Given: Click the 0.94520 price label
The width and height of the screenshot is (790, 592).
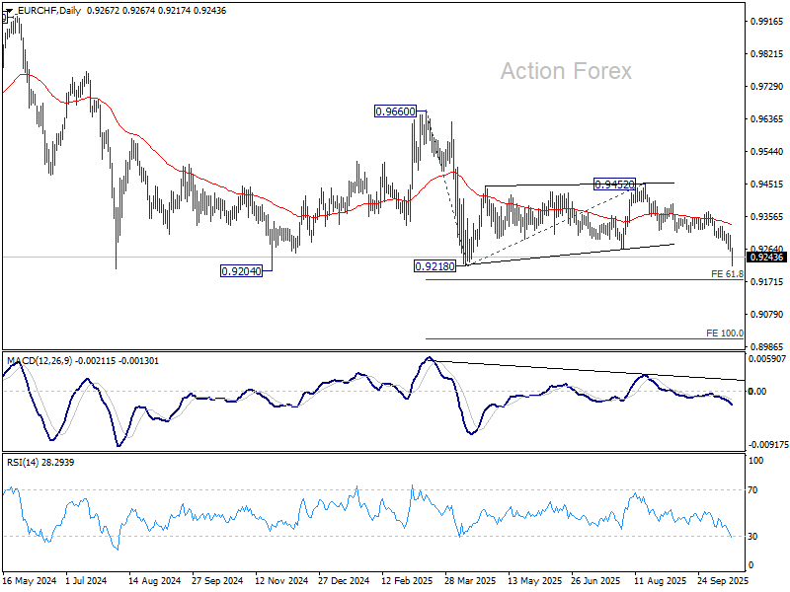Looking at the screenshot, I should tap(614, 185).
